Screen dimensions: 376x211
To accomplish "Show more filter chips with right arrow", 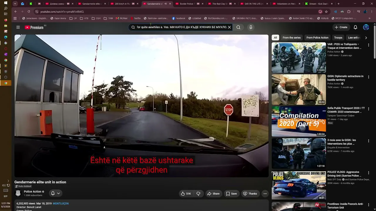I will [366, 38].
